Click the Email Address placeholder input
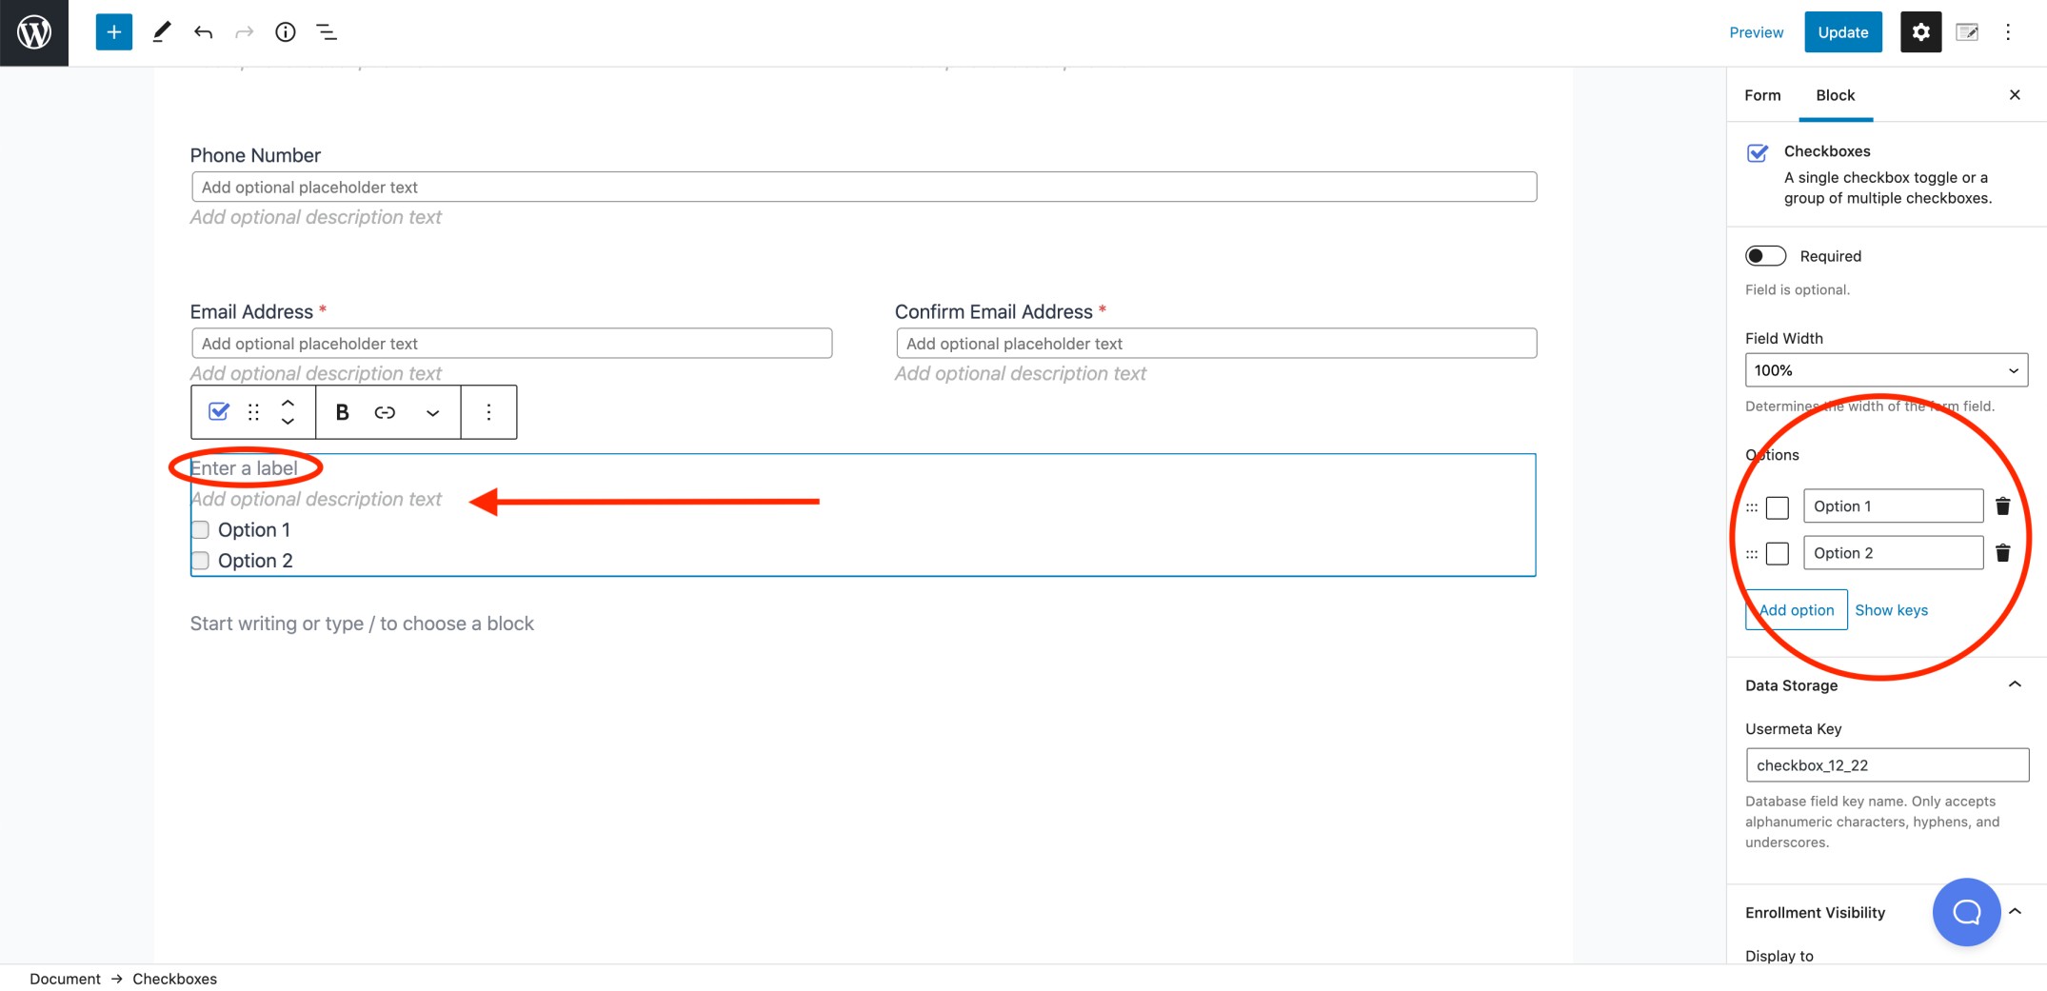 click(511, 343)
